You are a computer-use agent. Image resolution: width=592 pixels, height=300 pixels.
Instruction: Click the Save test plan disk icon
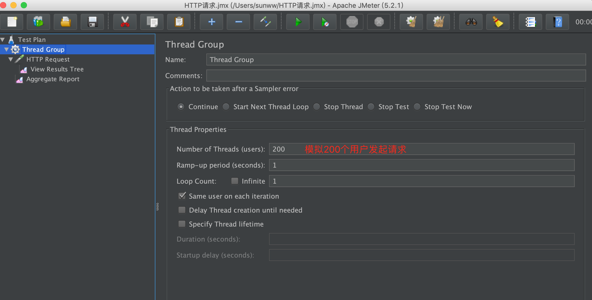[92, 22]
